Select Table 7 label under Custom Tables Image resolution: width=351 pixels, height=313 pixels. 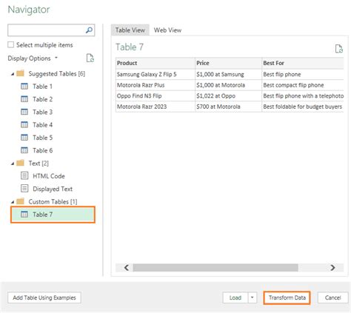click(x=43, y=215)
